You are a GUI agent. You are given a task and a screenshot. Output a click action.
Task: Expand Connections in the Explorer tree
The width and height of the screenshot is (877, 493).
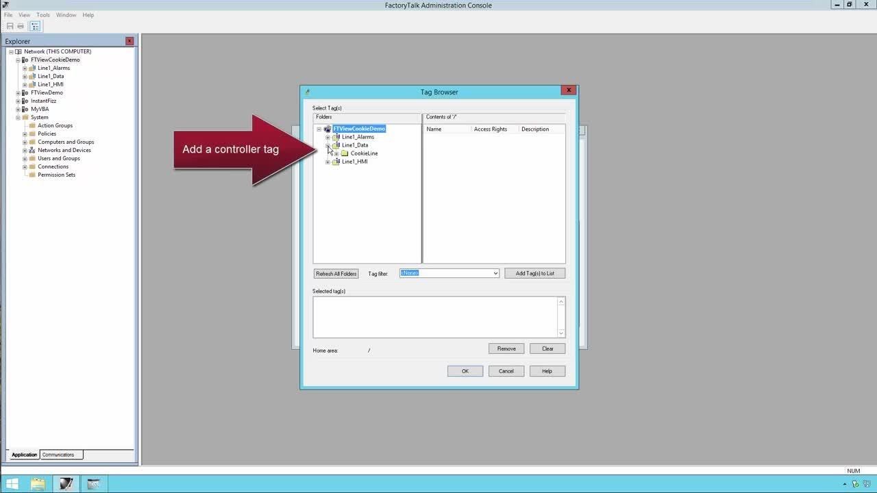[25, 166]
